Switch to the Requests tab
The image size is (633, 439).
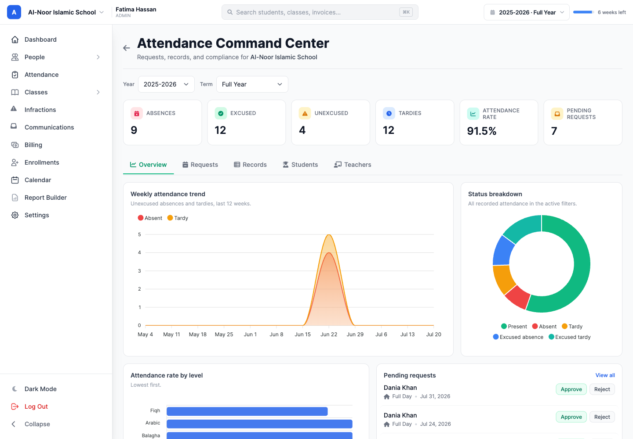200,165
